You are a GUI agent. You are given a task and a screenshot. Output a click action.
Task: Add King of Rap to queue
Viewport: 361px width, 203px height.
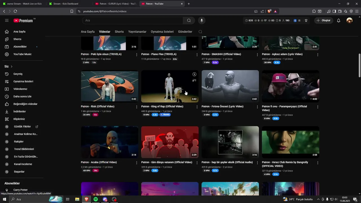(194, 81)
